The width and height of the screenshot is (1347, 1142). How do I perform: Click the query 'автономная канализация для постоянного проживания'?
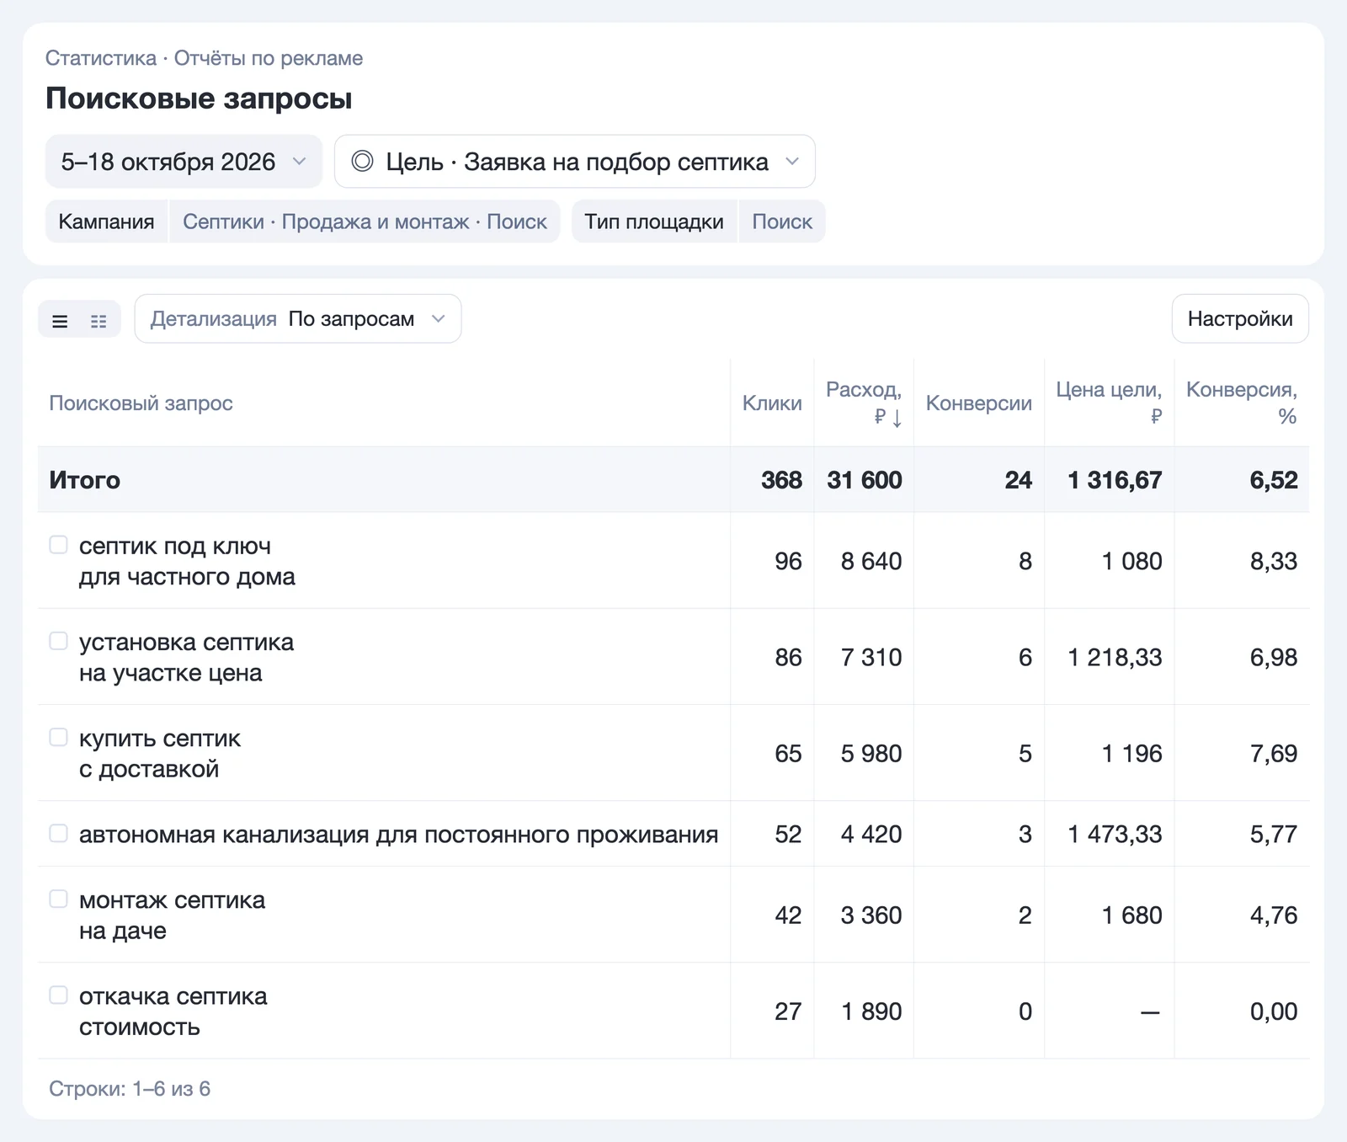coord(398,834)
